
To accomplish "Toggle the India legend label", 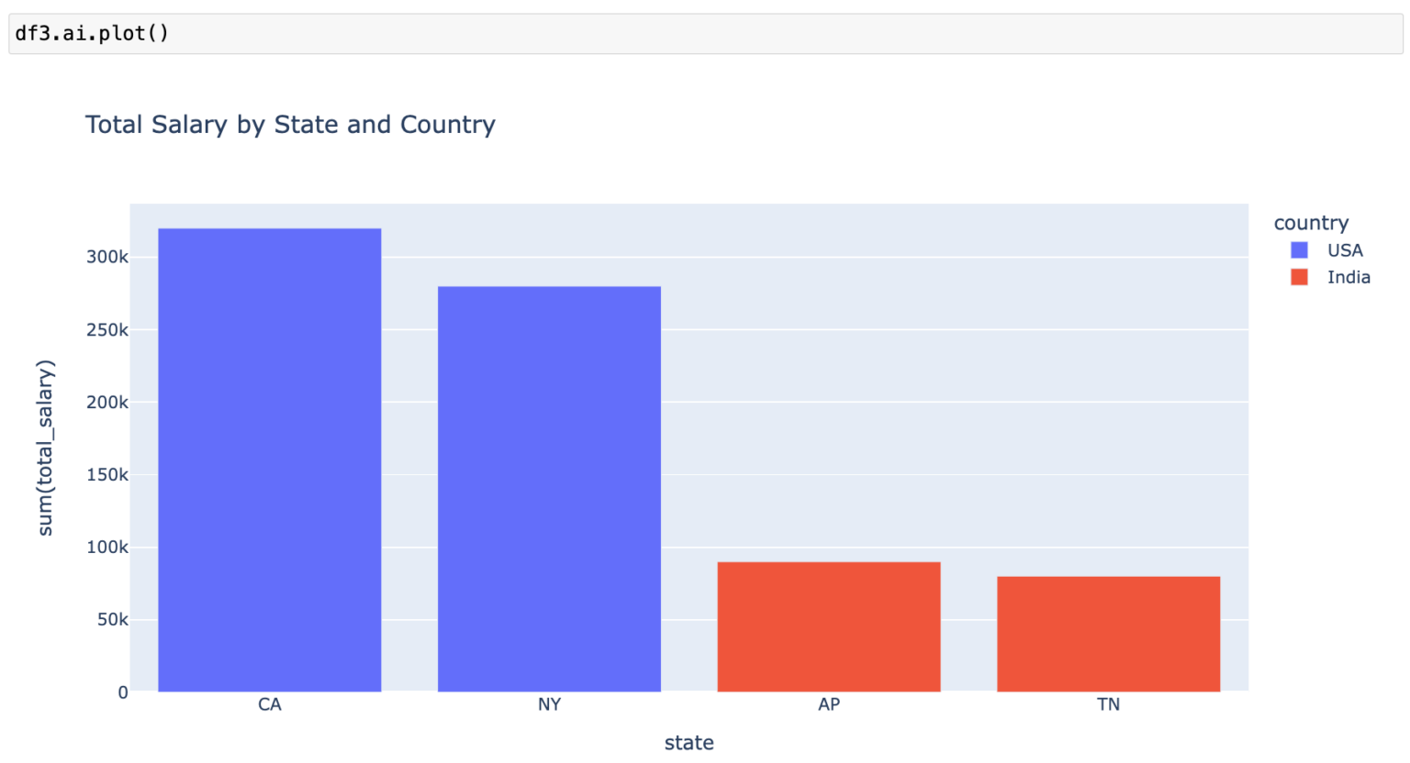I will (x=1348, y=277).
